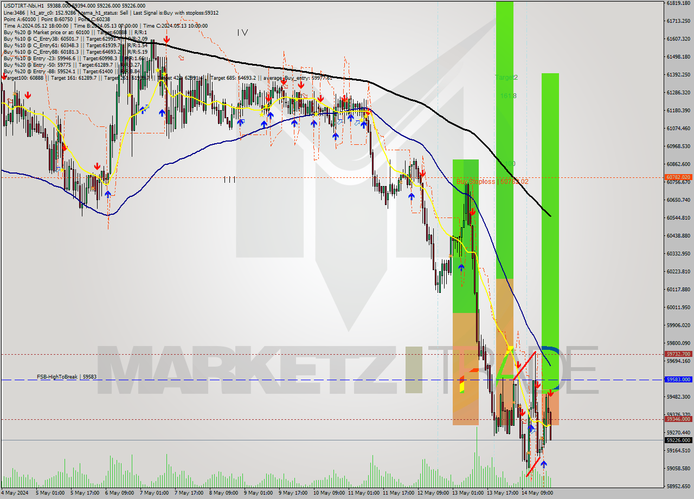Viewport: 694px width, 499px height.
Task: Select the FSB-HighToBreak | 59583 label
Action: point(67,376)
